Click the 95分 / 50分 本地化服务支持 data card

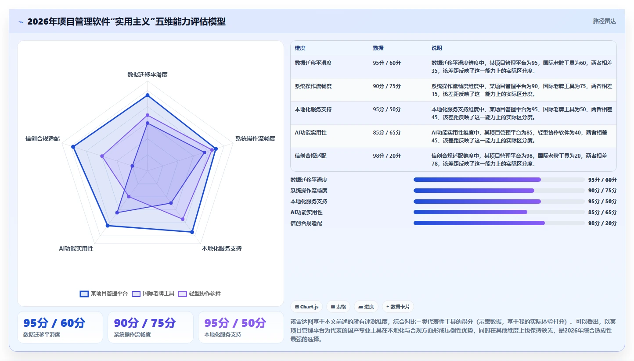point(241,327)
